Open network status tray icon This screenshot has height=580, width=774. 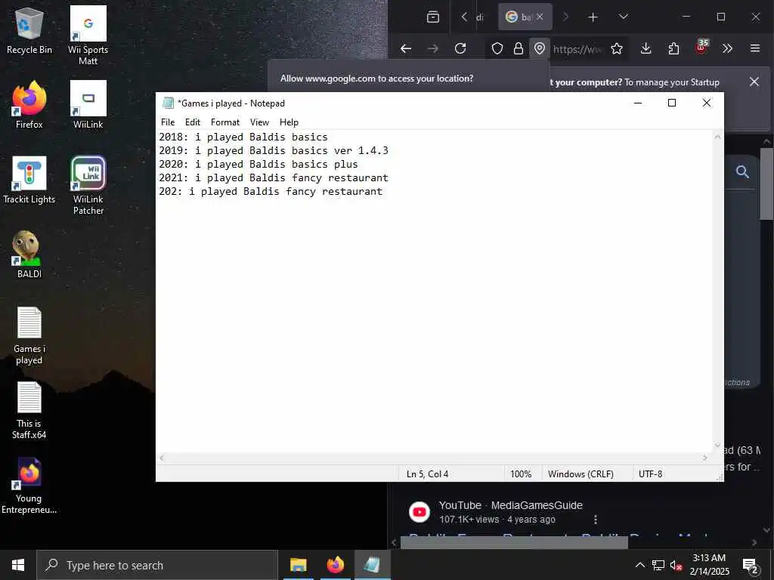(x=658, y=565)
